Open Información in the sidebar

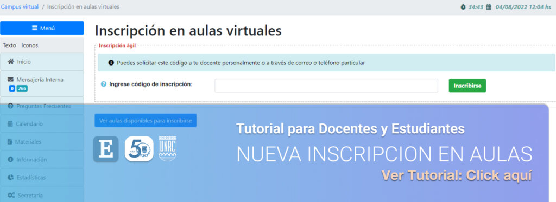pos(42,160)
